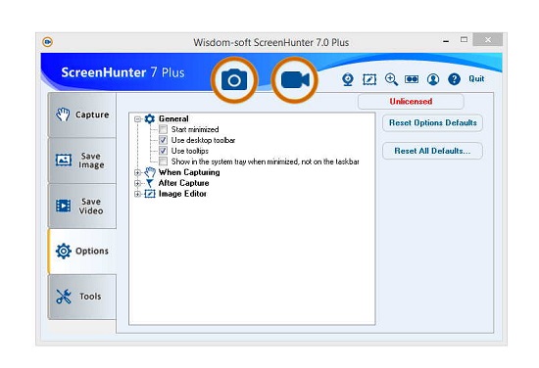Viewport: 539px width, 368px height.
Task: Select the Options tab
Action: (x=81, y=252)
